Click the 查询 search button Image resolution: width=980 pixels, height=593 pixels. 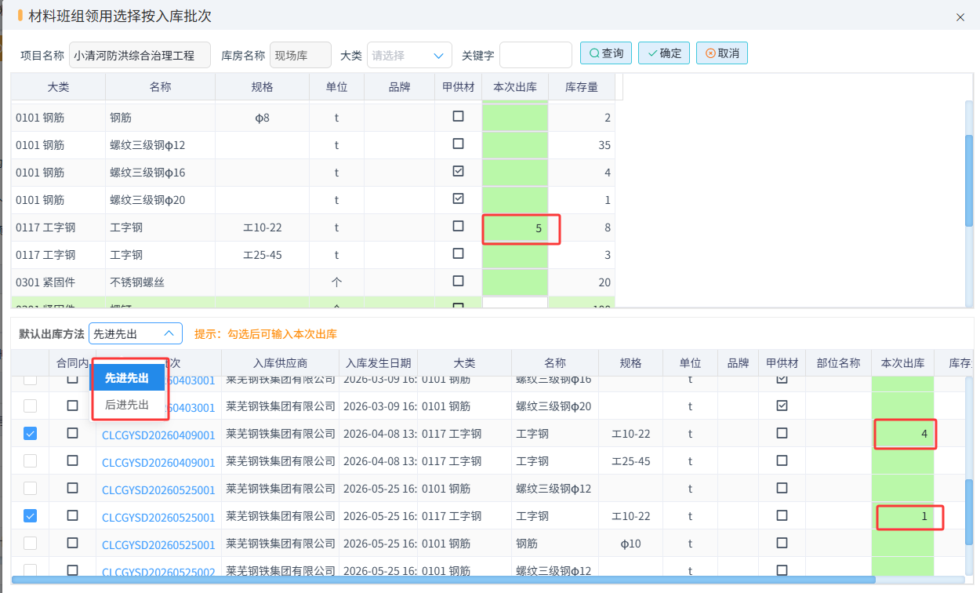point(606,53)
